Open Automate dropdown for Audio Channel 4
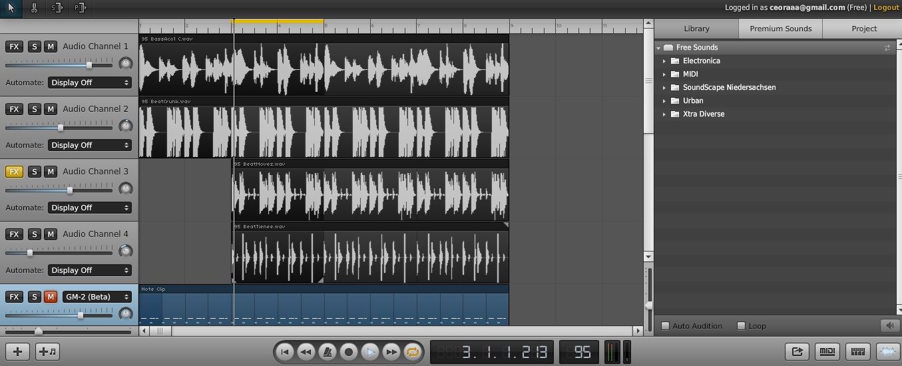The image size is (902, 366). 90,270
